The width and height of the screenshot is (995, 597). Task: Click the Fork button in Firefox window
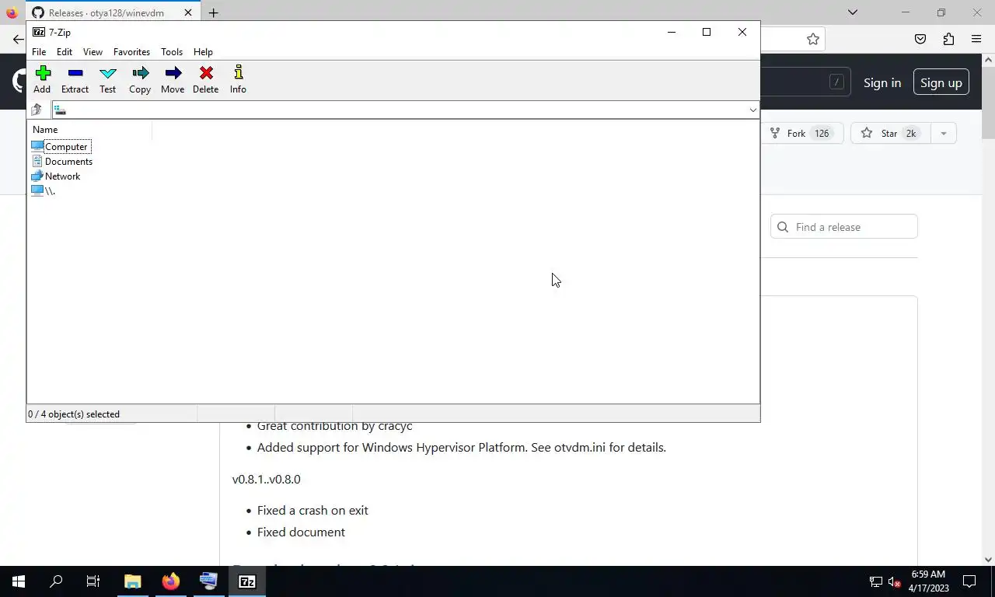(x=801, y=133)
